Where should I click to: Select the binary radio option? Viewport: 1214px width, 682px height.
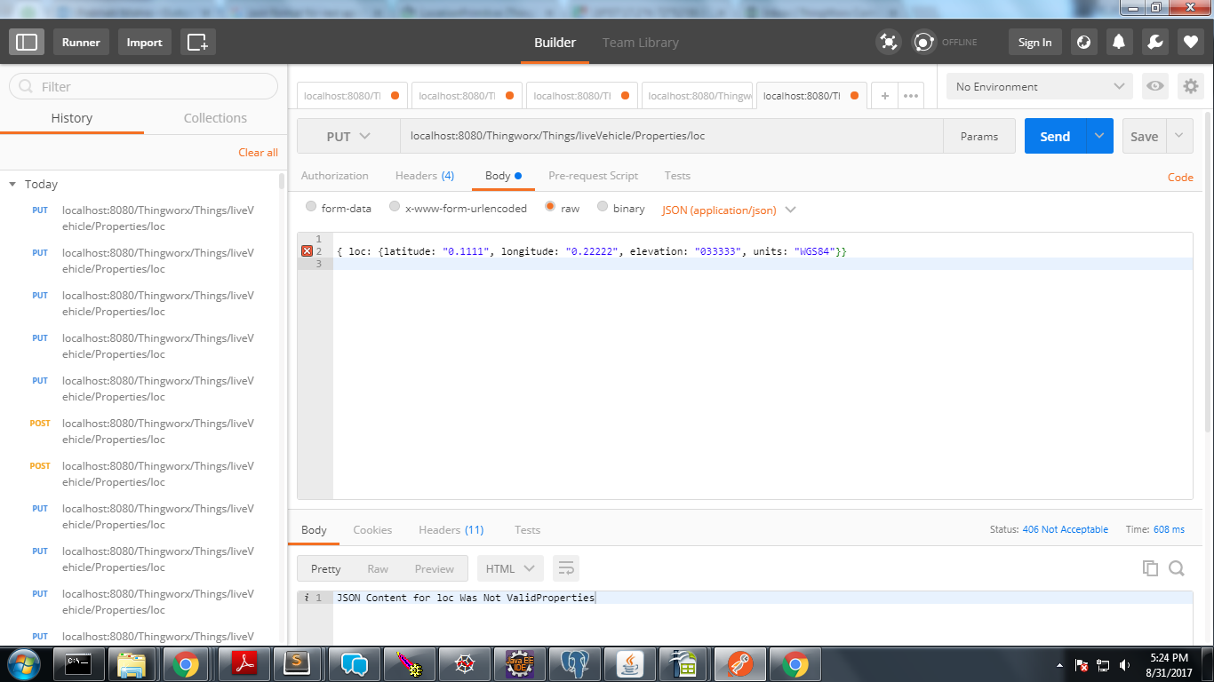pos(621,208)
